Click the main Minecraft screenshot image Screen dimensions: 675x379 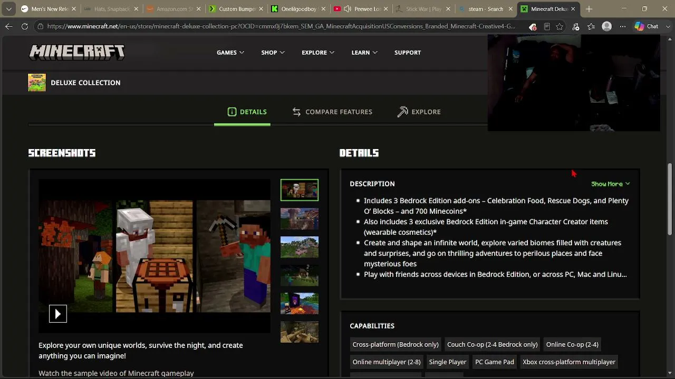coord(155,256)
